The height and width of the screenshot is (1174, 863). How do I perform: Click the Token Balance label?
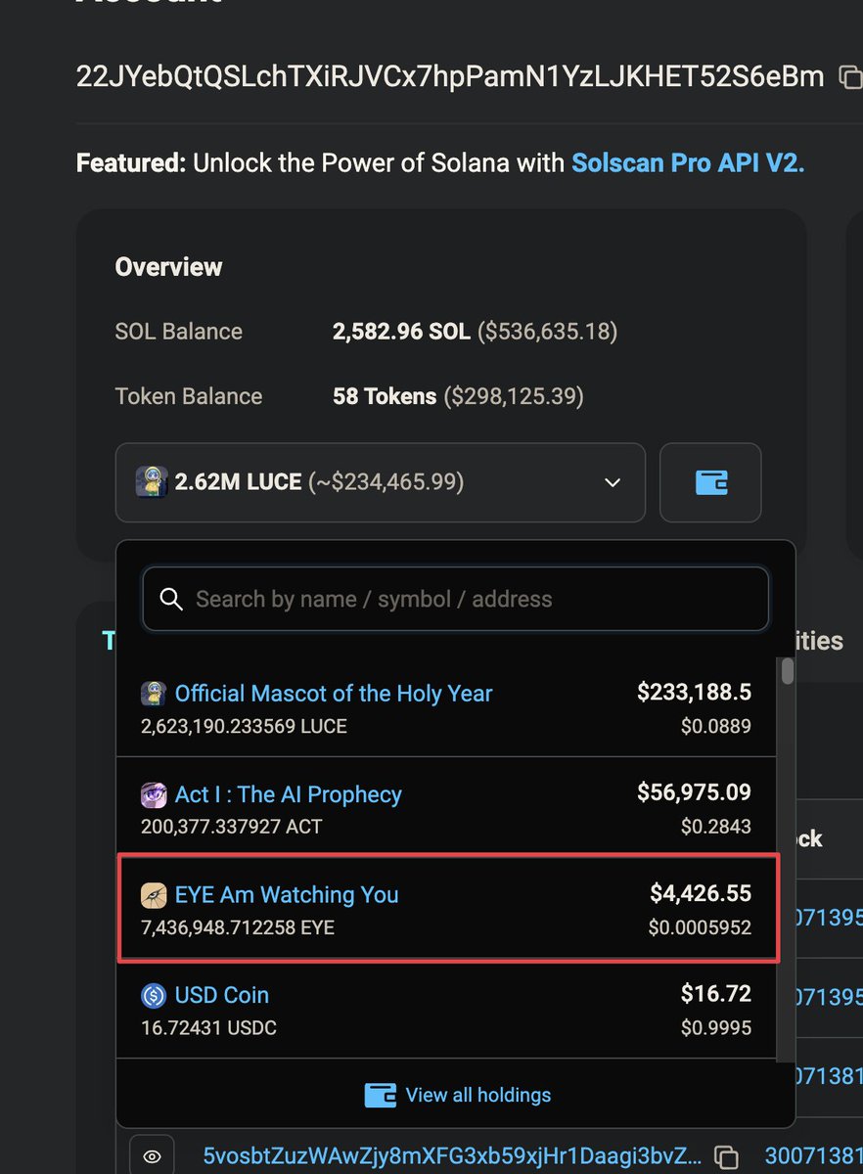pyautogui.click(x=189, y=396)
